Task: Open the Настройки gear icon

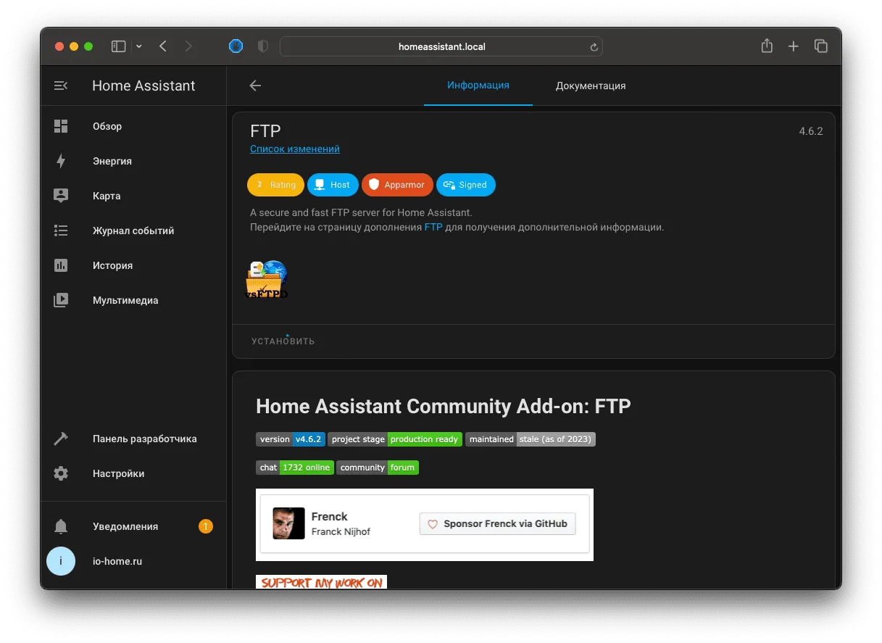Action: click(61, 473)
